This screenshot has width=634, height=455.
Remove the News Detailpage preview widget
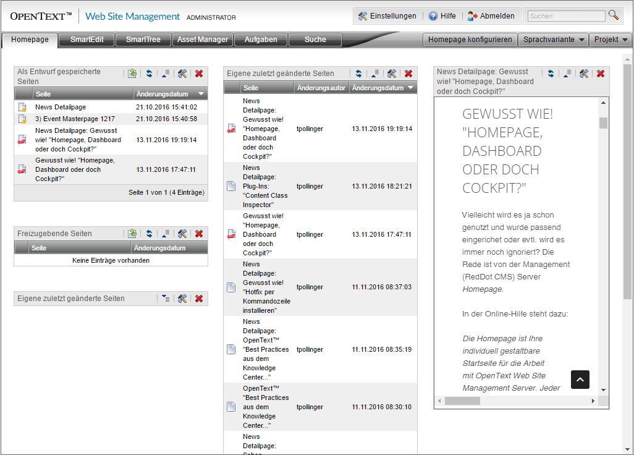(x=601, y=74)
